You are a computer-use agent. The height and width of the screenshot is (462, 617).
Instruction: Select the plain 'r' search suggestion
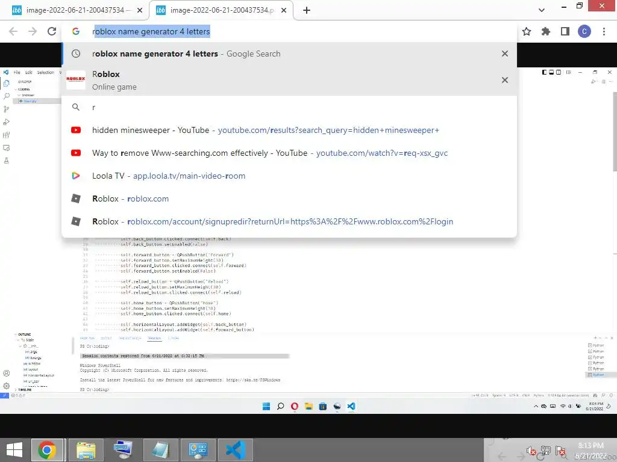(289, 107)
